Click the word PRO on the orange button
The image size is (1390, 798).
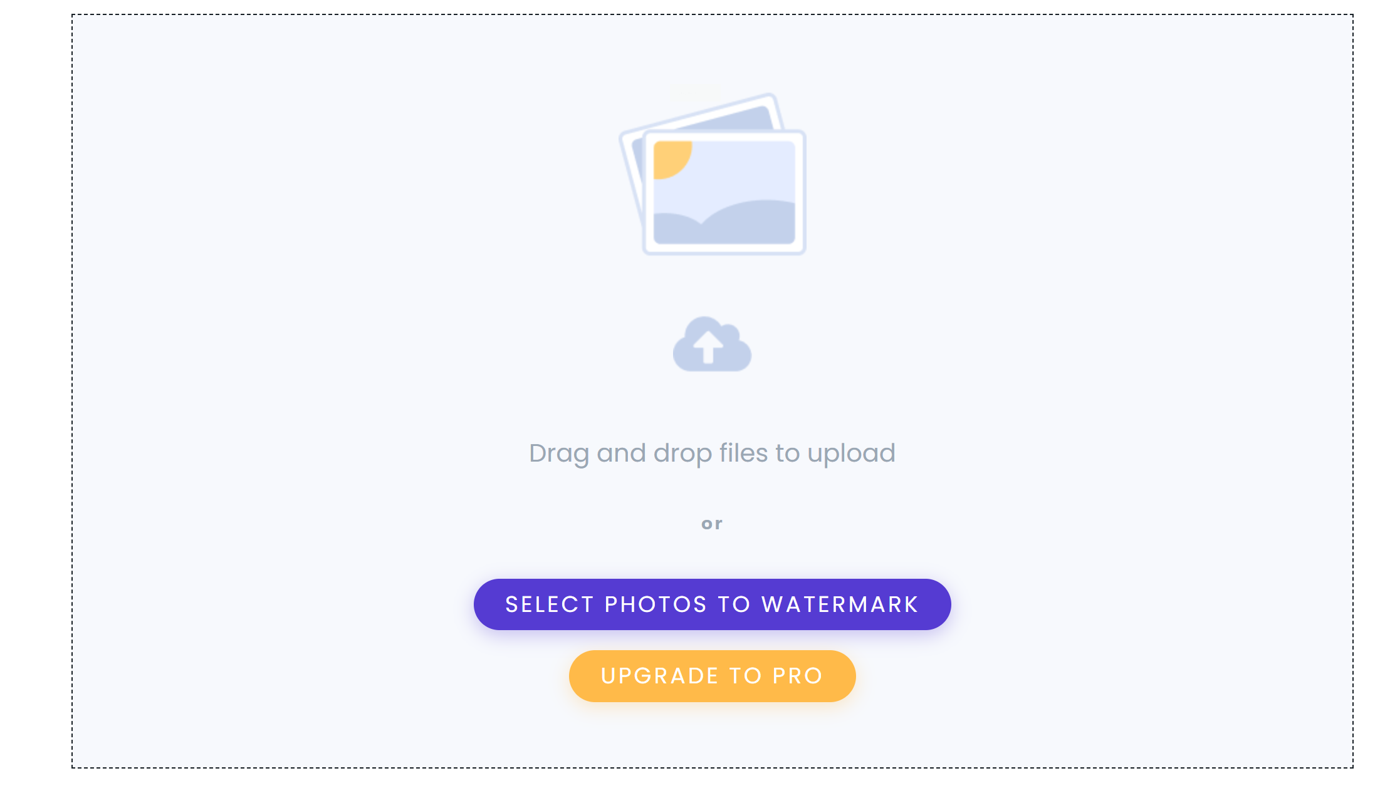click(x=797, y=676)
